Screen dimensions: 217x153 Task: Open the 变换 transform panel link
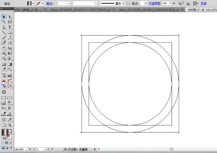[204, 3]
